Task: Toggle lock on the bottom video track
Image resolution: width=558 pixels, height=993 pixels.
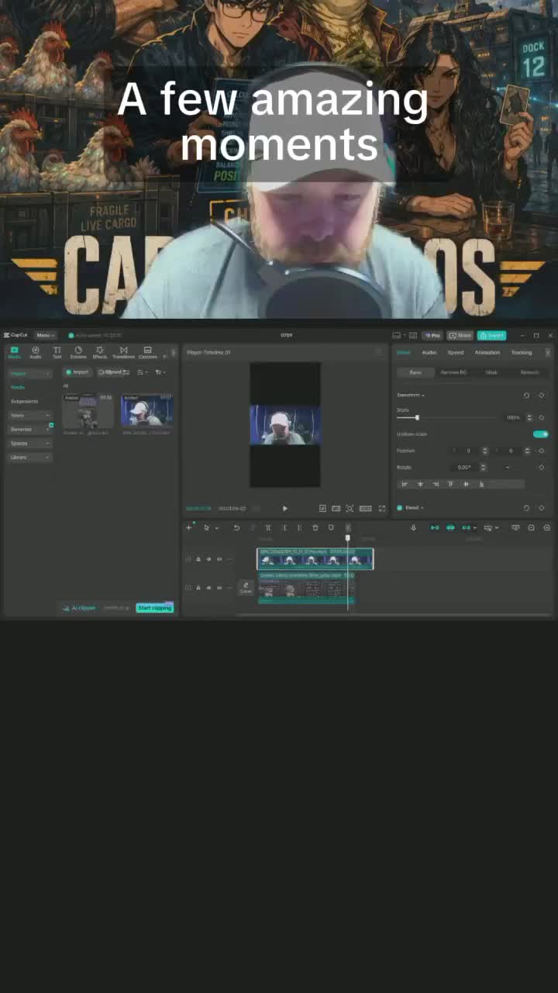Action: click(x=198, y=587)
